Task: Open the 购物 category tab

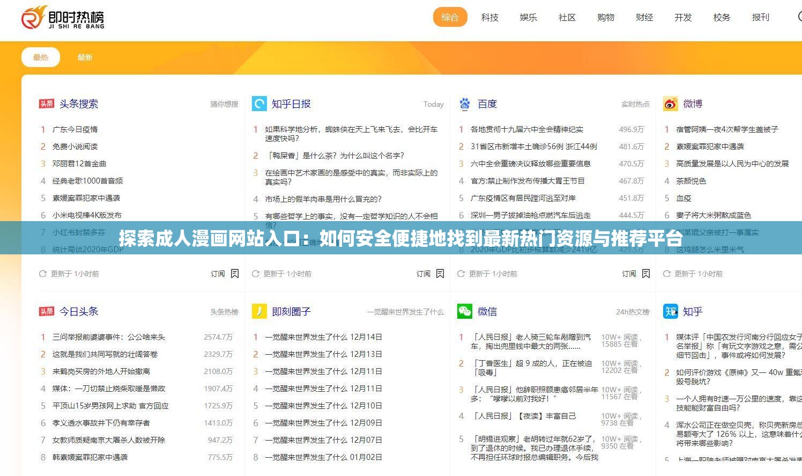Action: (605, 17)
